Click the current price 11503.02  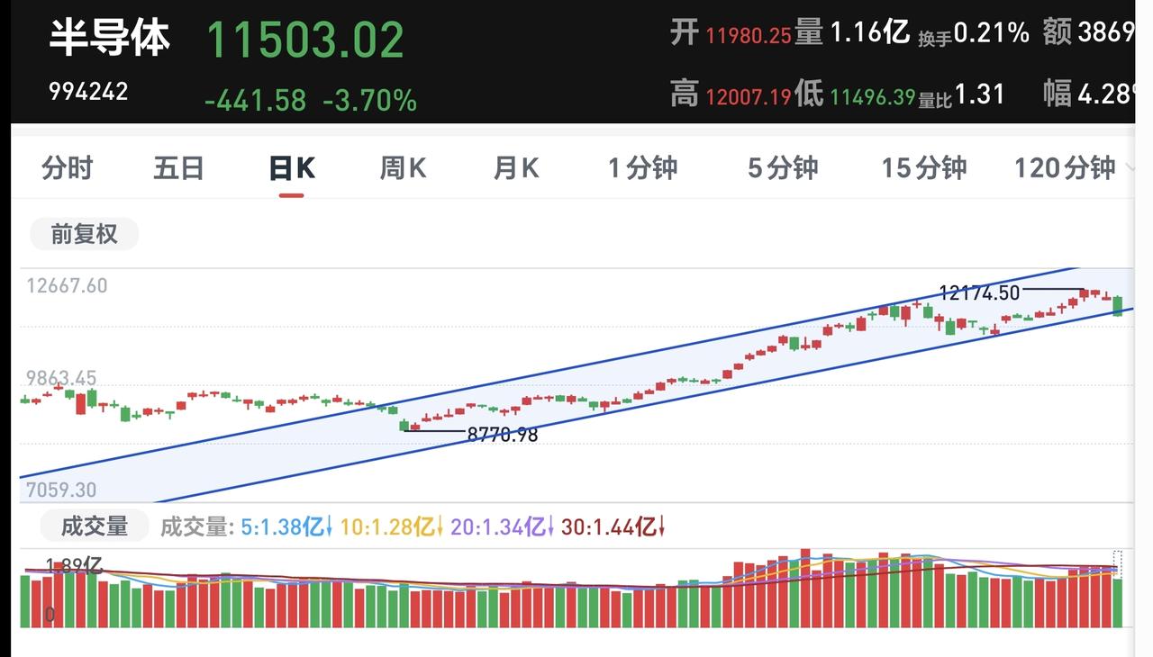point(305,40)
